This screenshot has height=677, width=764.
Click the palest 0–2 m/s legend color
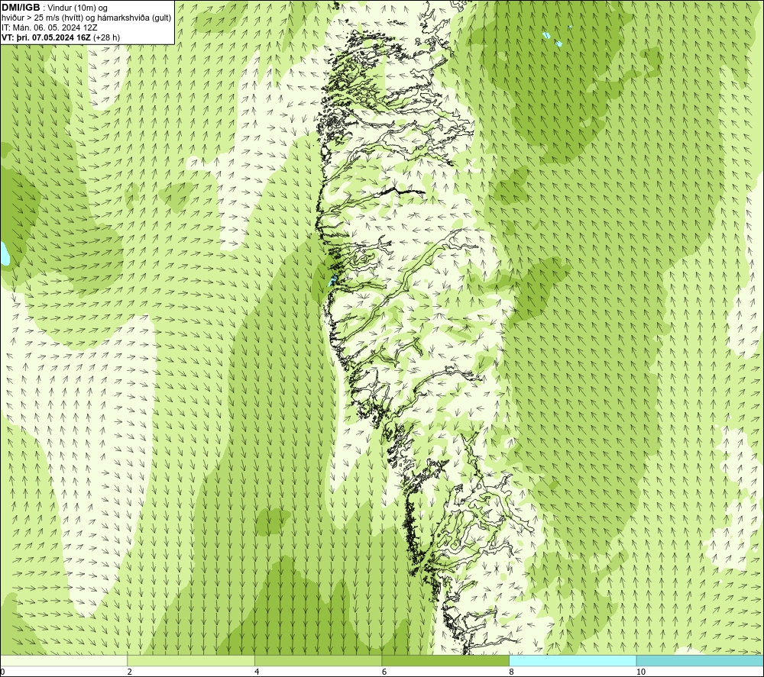(64, 660)
